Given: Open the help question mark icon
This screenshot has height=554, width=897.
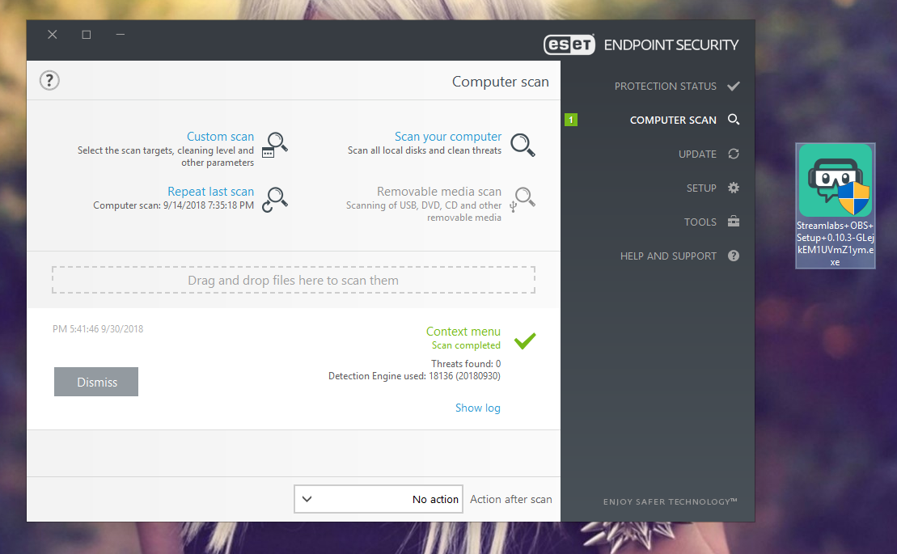Looking at the screenshot, I should point(50,81).
